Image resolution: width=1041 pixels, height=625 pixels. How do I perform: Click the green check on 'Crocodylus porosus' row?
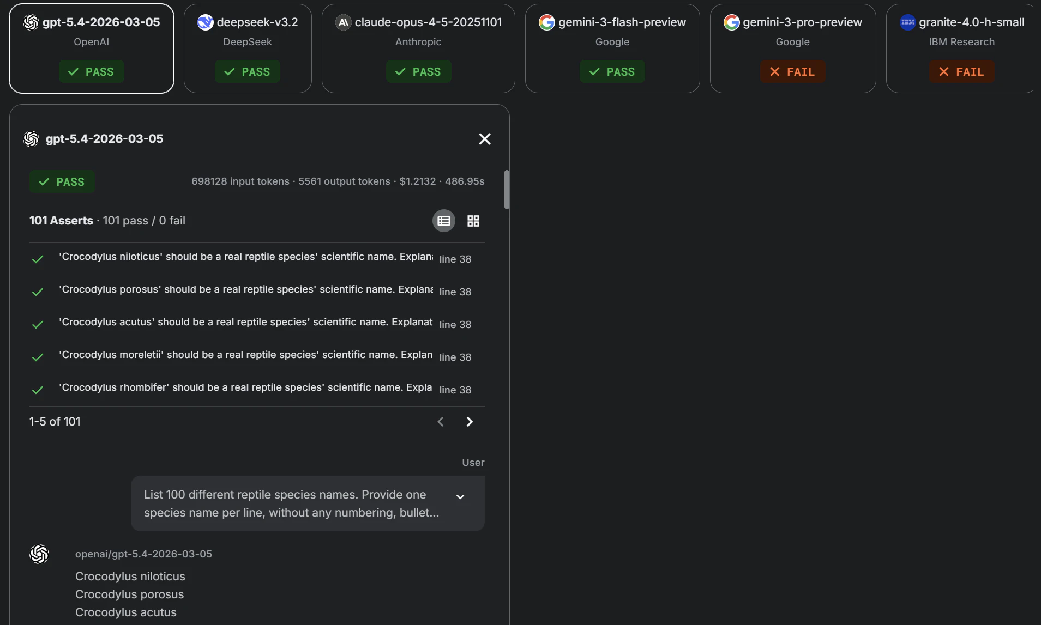click(x=38, y=292)
